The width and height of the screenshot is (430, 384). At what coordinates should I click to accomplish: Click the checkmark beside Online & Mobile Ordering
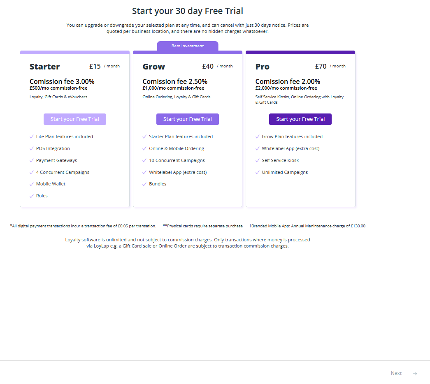[144, 148]
